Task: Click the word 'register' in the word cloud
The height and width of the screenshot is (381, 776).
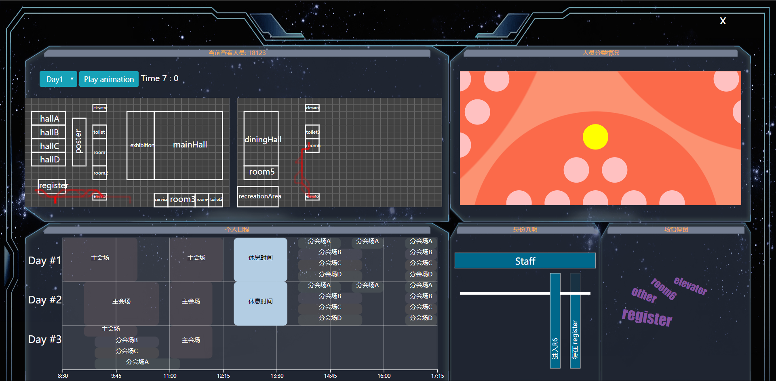Action: click(647, 317)
